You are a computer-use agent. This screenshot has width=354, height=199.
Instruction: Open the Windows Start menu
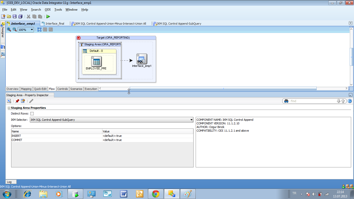[x=7, y=194]
